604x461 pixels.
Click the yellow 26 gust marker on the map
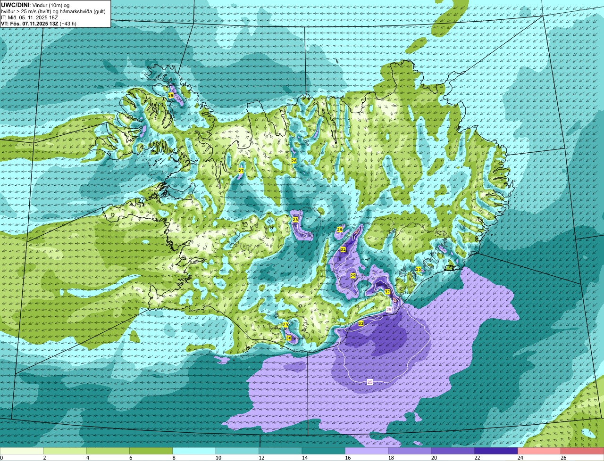coord(294,161)
